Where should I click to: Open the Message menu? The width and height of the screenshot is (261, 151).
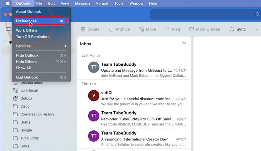click(x=82, y=3)
